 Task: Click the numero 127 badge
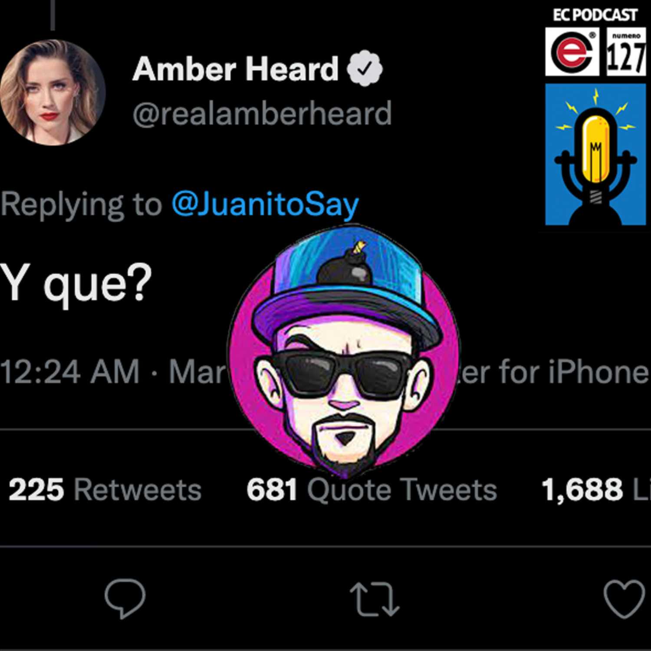click(625, 52)
